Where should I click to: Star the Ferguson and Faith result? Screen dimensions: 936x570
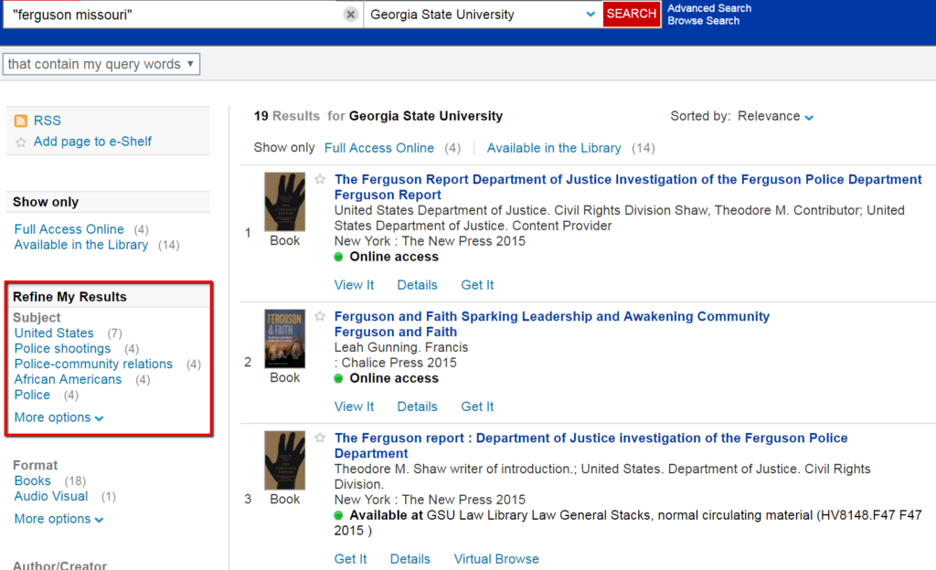tap(320, 316)
